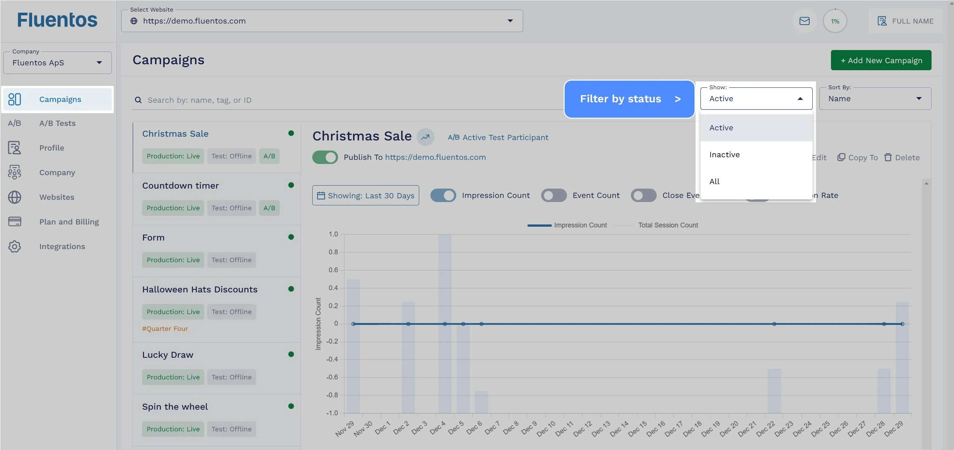
Task: Click Production: Live badge on Form
Action: 173,260
